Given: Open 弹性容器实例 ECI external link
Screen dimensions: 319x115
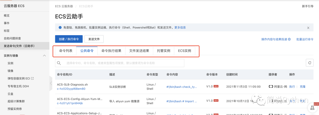Looking at the screenshot, I should pyautogui.click(x=21, y=78).
